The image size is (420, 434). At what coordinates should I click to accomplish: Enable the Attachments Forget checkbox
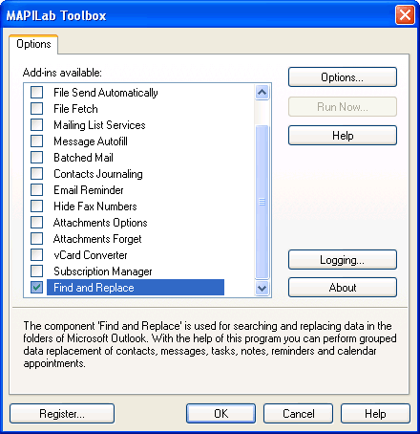coord(36,239)
